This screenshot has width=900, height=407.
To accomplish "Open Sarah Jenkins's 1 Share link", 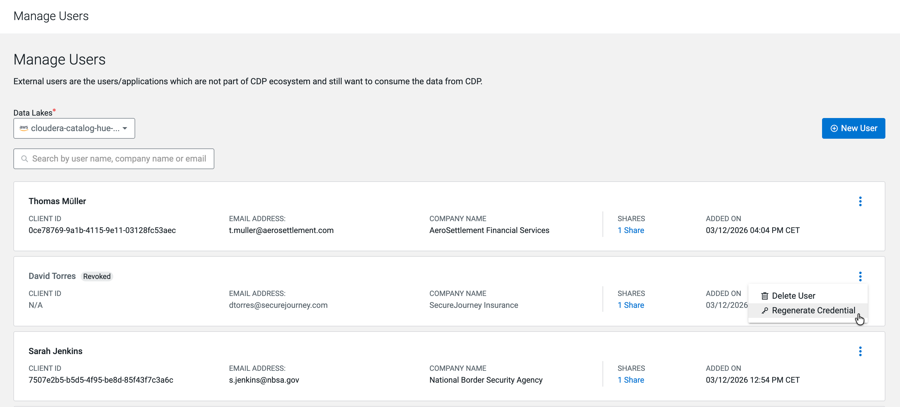I will tap(630, 380).
